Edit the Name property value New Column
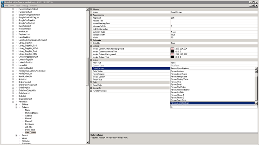 214,12
